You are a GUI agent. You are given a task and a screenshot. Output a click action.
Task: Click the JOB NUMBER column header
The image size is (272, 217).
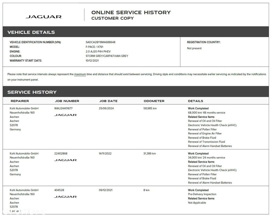click(x=67, y=101)
